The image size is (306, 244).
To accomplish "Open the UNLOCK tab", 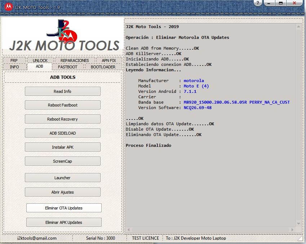I will click(40, 60).
